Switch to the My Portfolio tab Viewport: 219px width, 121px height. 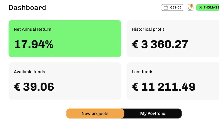coord(153,113)
